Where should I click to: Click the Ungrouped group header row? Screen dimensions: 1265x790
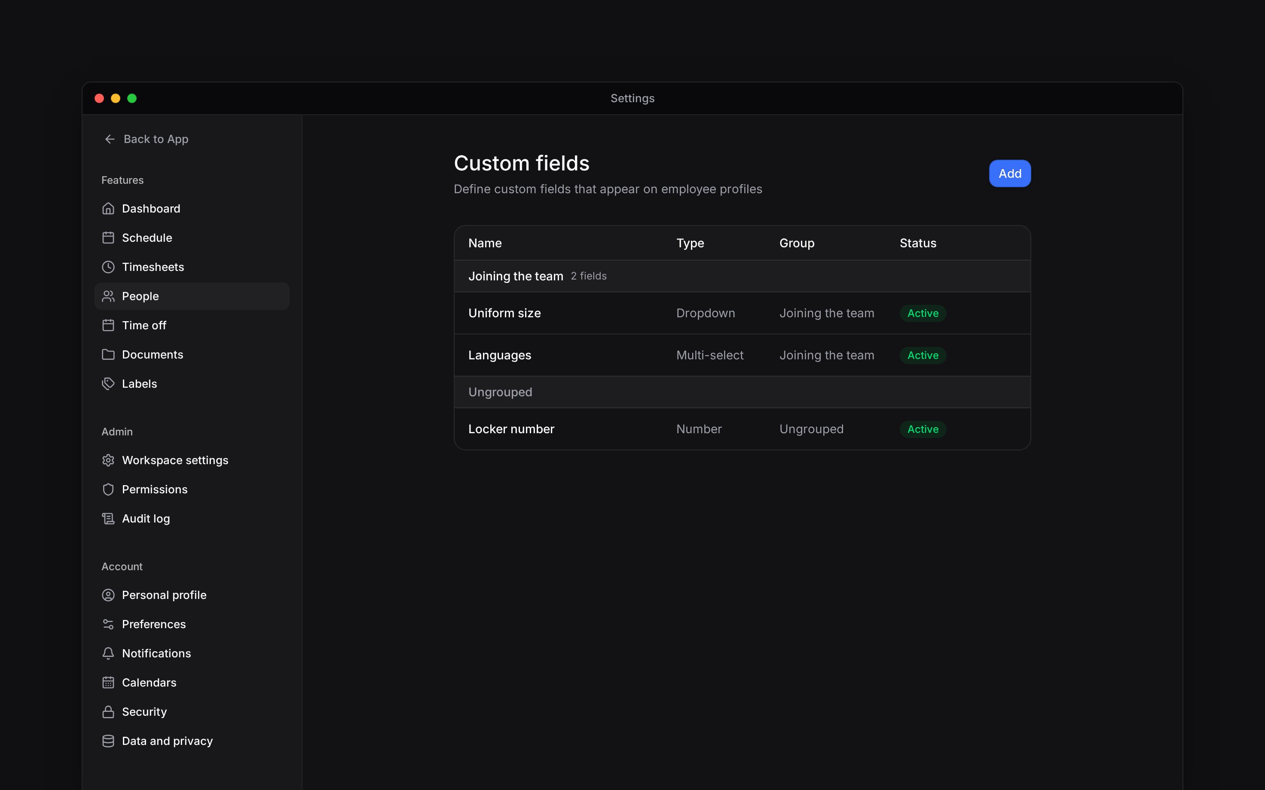click(742, 392)
